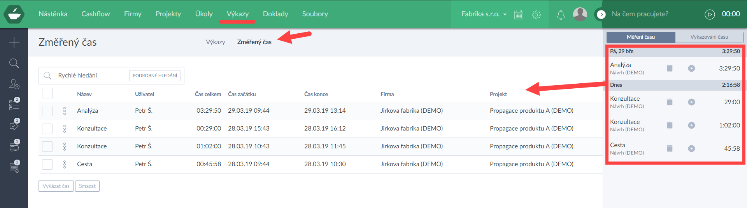Start the timer play button in header
The height and width of the screenshot is (208, 747).
[710, 14]
